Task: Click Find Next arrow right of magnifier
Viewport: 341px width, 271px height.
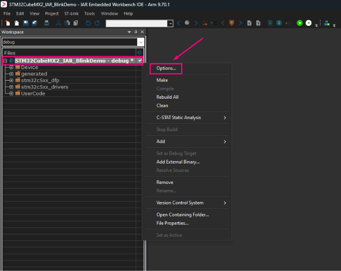Action: pos(196,23)
